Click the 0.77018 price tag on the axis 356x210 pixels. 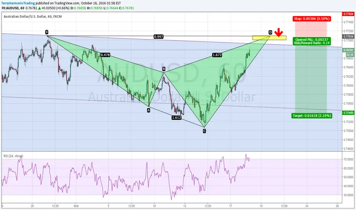pos(348,37)
